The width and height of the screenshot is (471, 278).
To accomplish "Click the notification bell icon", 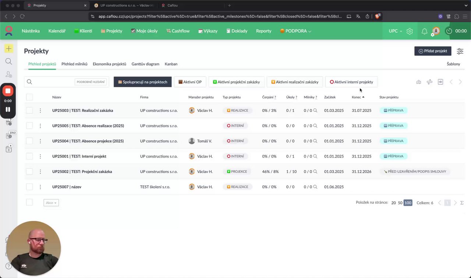I will tap(424, 31).
